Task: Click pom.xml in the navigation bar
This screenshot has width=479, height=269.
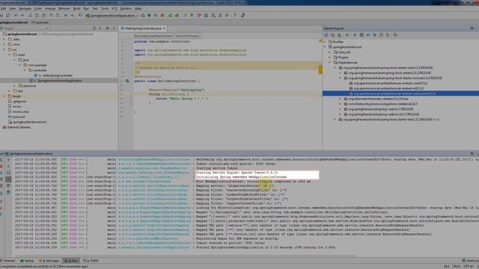Action: pos(40,22)
